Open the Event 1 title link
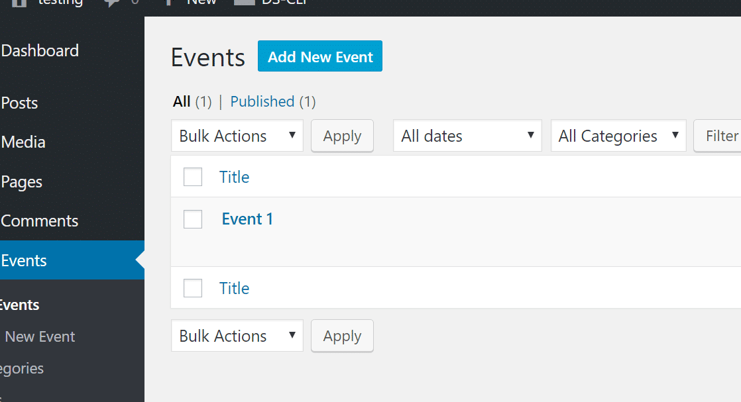The width and height of the screenshot is (741, 402). [x=247, y=219]
